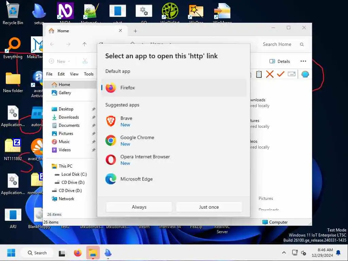Image resolution: width=348 pixels, height=261 pixels.
Task: Unpin Desktop using its pin icon
Action: point(93,109)
